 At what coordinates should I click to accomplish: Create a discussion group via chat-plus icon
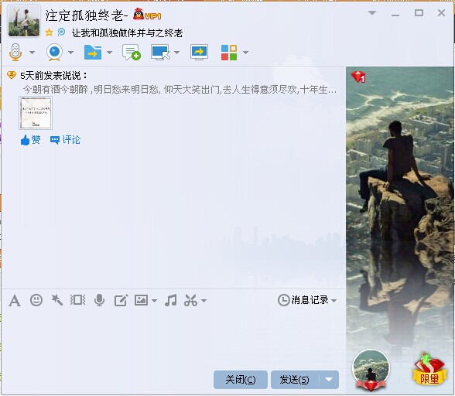132,53
